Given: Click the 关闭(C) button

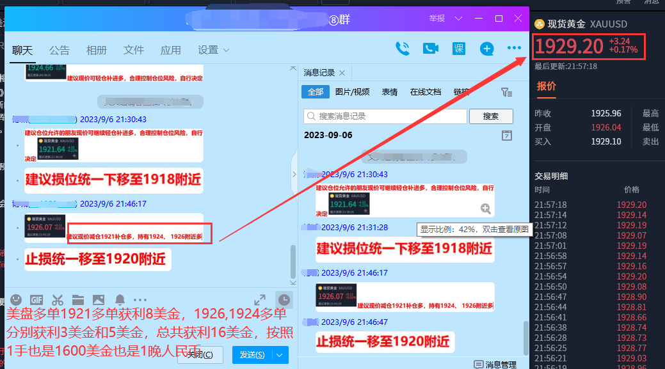Looking at the screenshot, I should coord(200,355).
